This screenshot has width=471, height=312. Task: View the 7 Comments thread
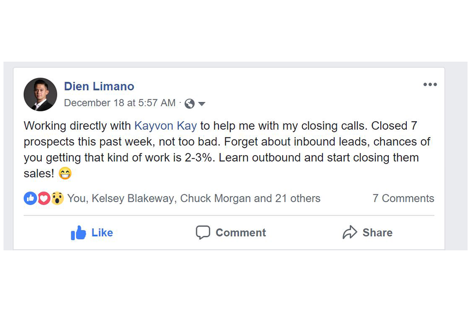[x=403, y=198]
